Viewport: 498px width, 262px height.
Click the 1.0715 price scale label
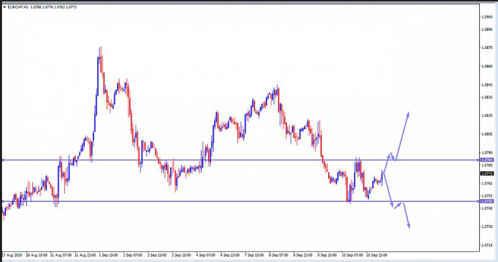[487, 245]
